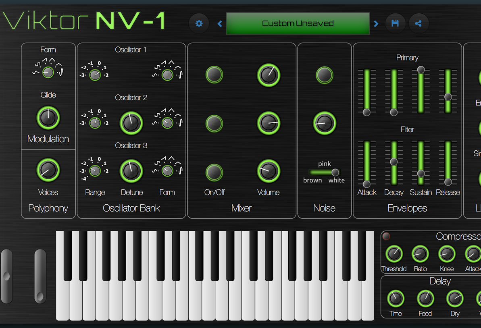Open settings with the gear icon
Screen dimensions: 481x328
coord(199,23)
